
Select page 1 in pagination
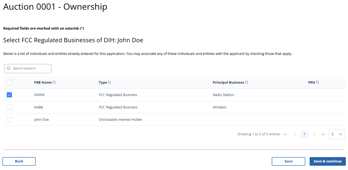click(304, 134)
